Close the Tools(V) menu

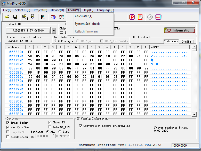point(73,10)
